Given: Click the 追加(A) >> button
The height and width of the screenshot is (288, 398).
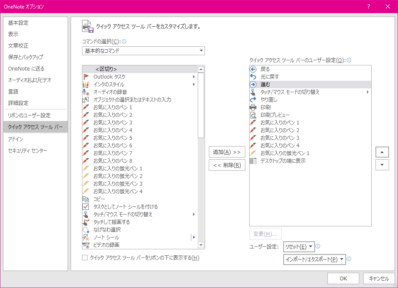Looking at the screenshot, I should tap(227, 152).
